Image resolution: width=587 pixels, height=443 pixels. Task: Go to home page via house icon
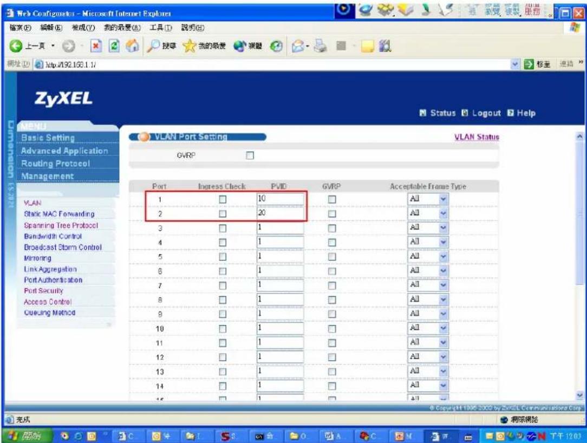[x=132, y=46]
